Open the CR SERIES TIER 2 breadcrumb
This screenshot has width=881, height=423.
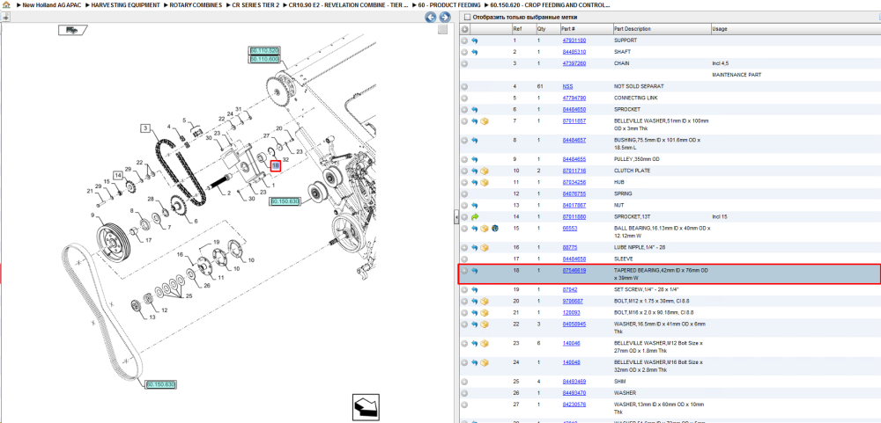[x=255, y=4]
